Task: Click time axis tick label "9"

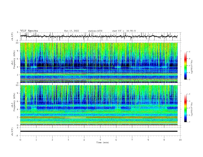Action: [164, 140]
